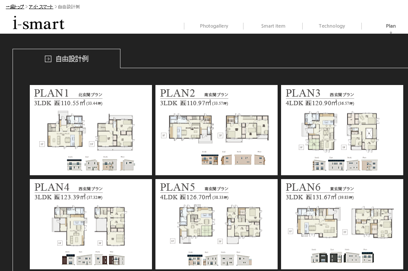408x271 pixels.
Task: Click the PLAN2 size text 110.97㎡
Action: click(199, 103)
